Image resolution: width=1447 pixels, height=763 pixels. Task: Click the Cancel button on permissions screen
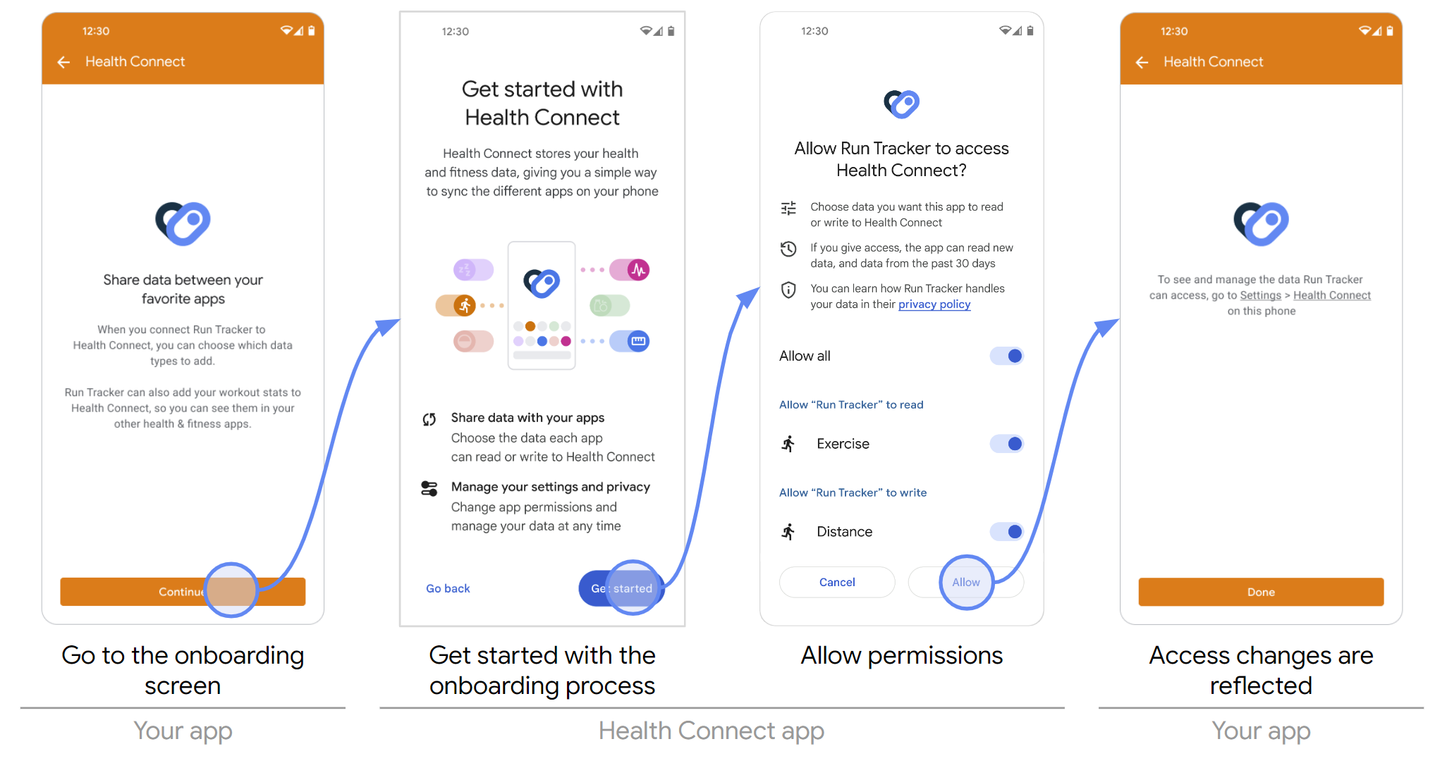coord(836,589)
